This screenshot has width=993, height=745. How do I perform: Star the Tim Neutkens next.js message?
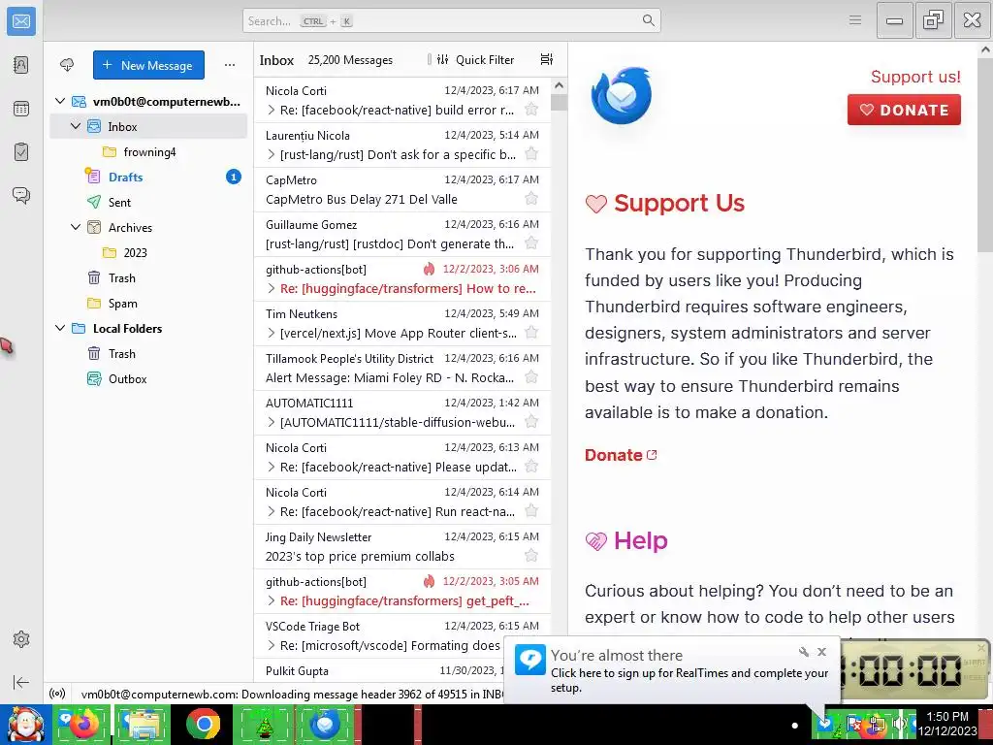(x=531, y=333)
